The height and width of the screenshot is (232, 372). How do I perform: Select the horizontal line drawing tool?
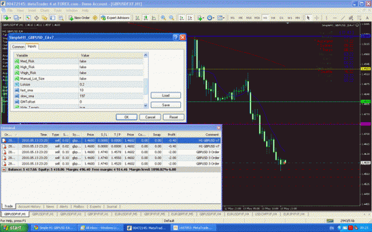click(x=335, y=18)
